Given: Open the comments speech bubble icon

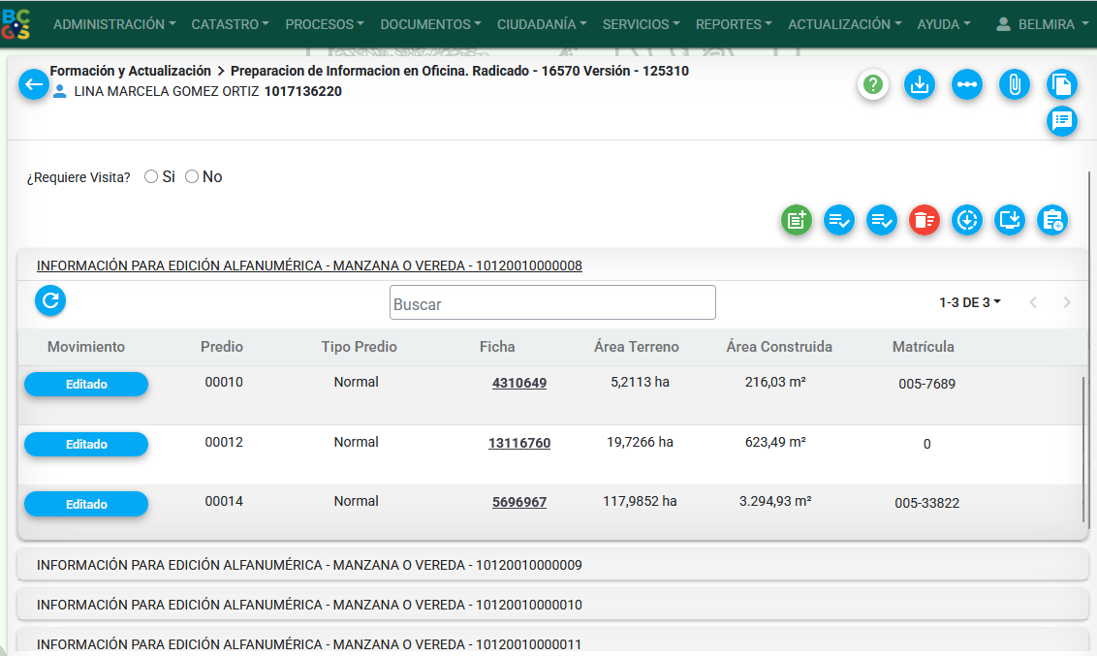Looking at the screenshot, I should coord(1062,120).
